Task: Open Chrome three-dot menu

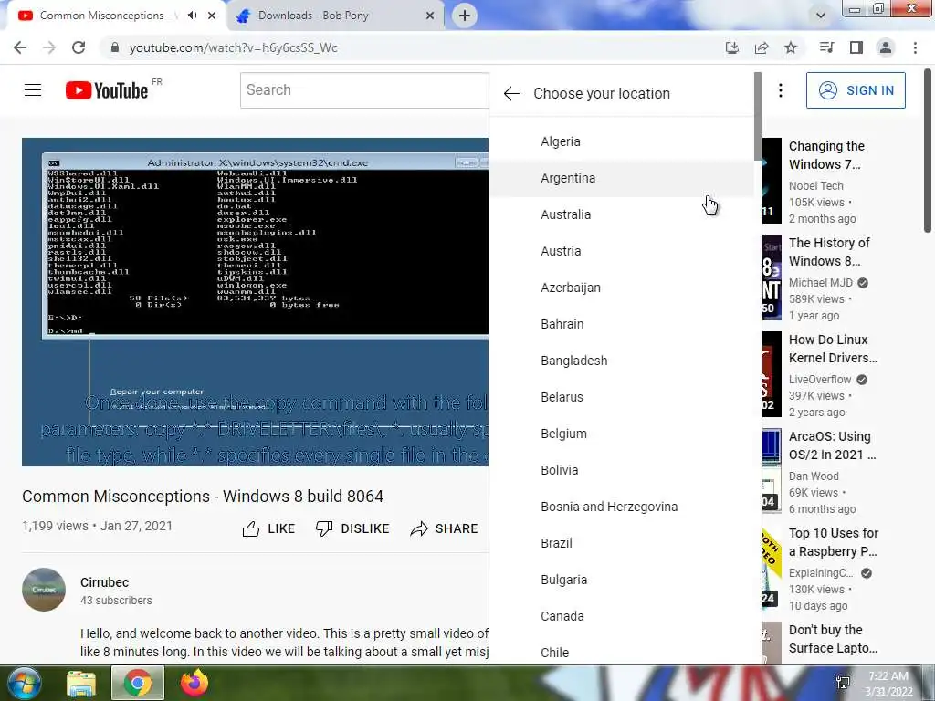Action: [915, 47]
